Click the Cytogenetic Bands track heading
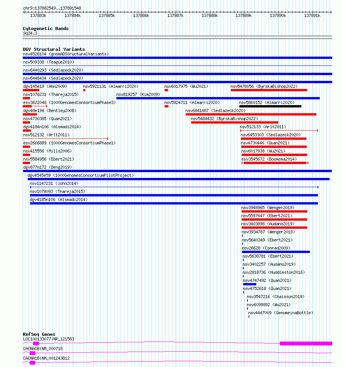 (46, 28)
